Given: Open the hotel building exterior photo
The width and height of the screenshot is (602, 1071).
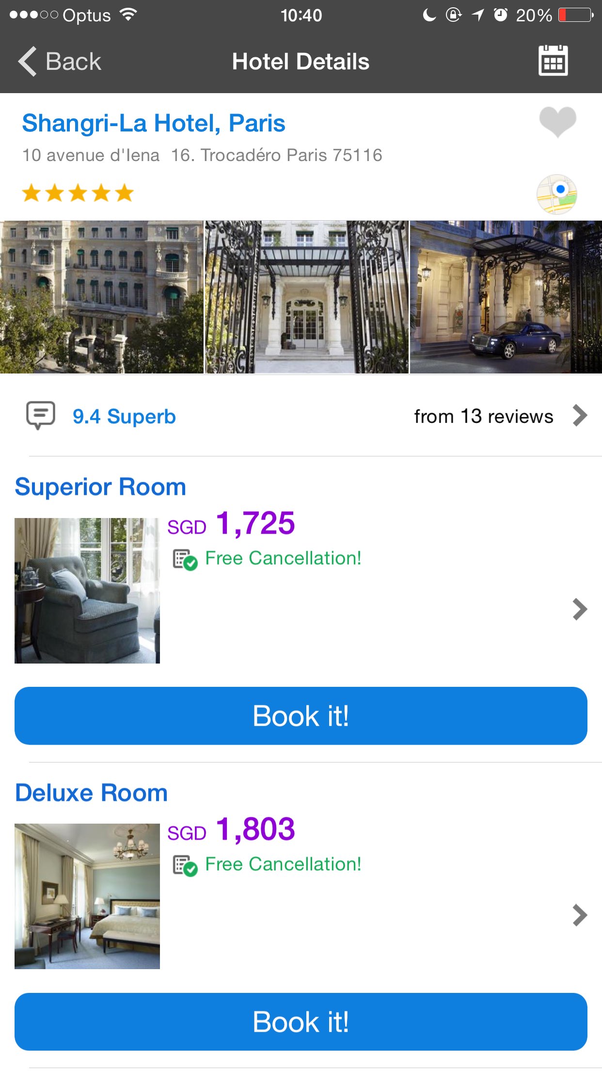Looking at the screenshot, I should 101,297.
